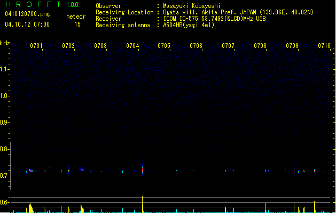This screenshot has width=336, height=213.
Task: Select observer name Masayuki Kobayashi
Action: coord(192,6)
